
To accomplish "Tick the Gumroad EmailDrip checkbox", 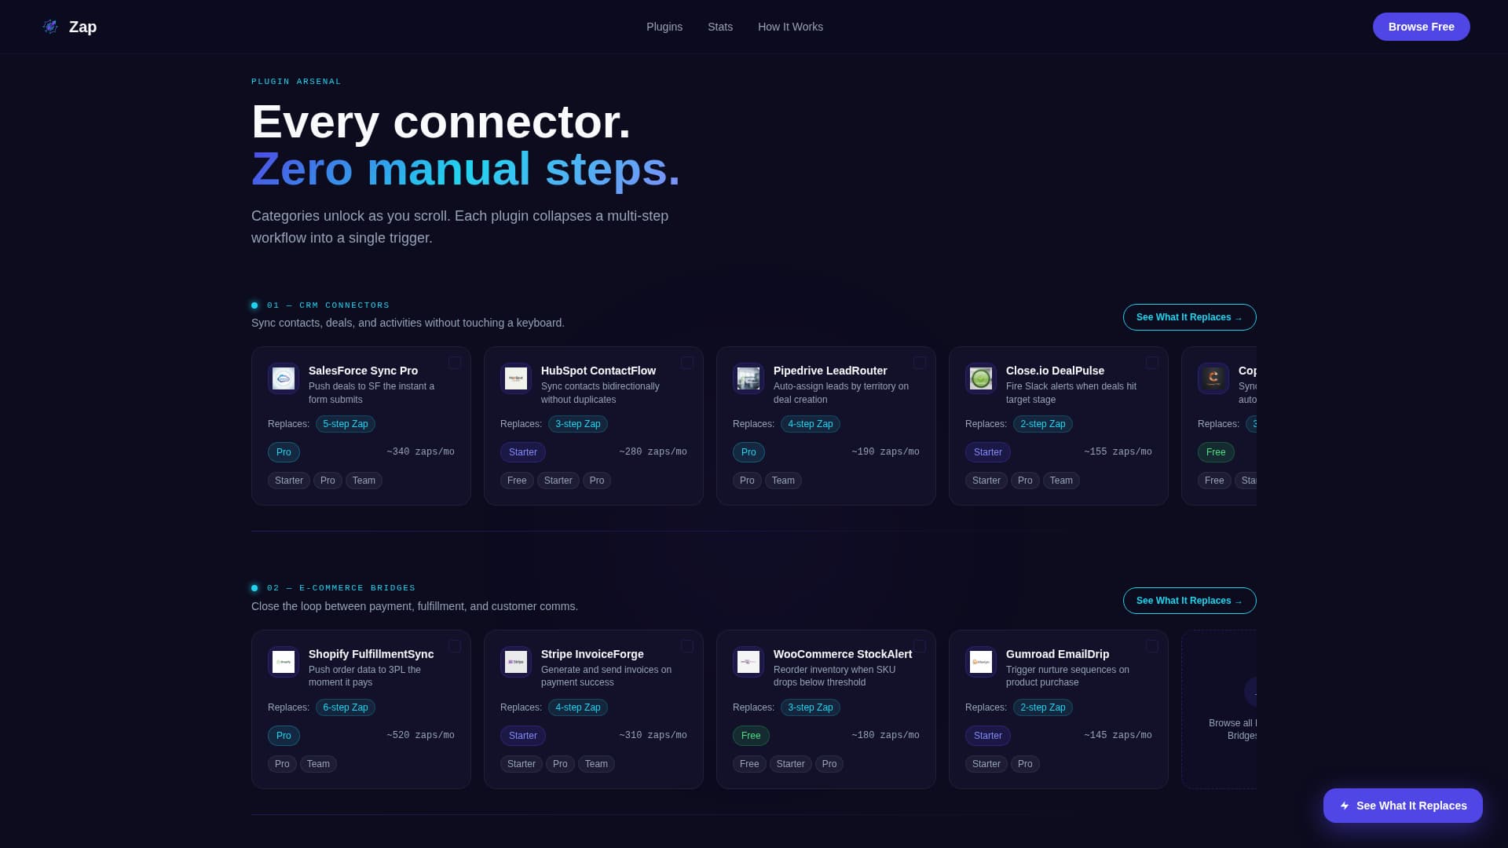I will click(x=1152, y=646).
